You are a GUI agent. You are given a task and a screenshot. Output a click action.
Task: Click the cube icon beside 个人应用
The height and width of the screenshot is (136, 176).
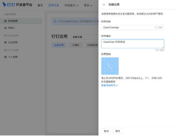coord(5,57)
